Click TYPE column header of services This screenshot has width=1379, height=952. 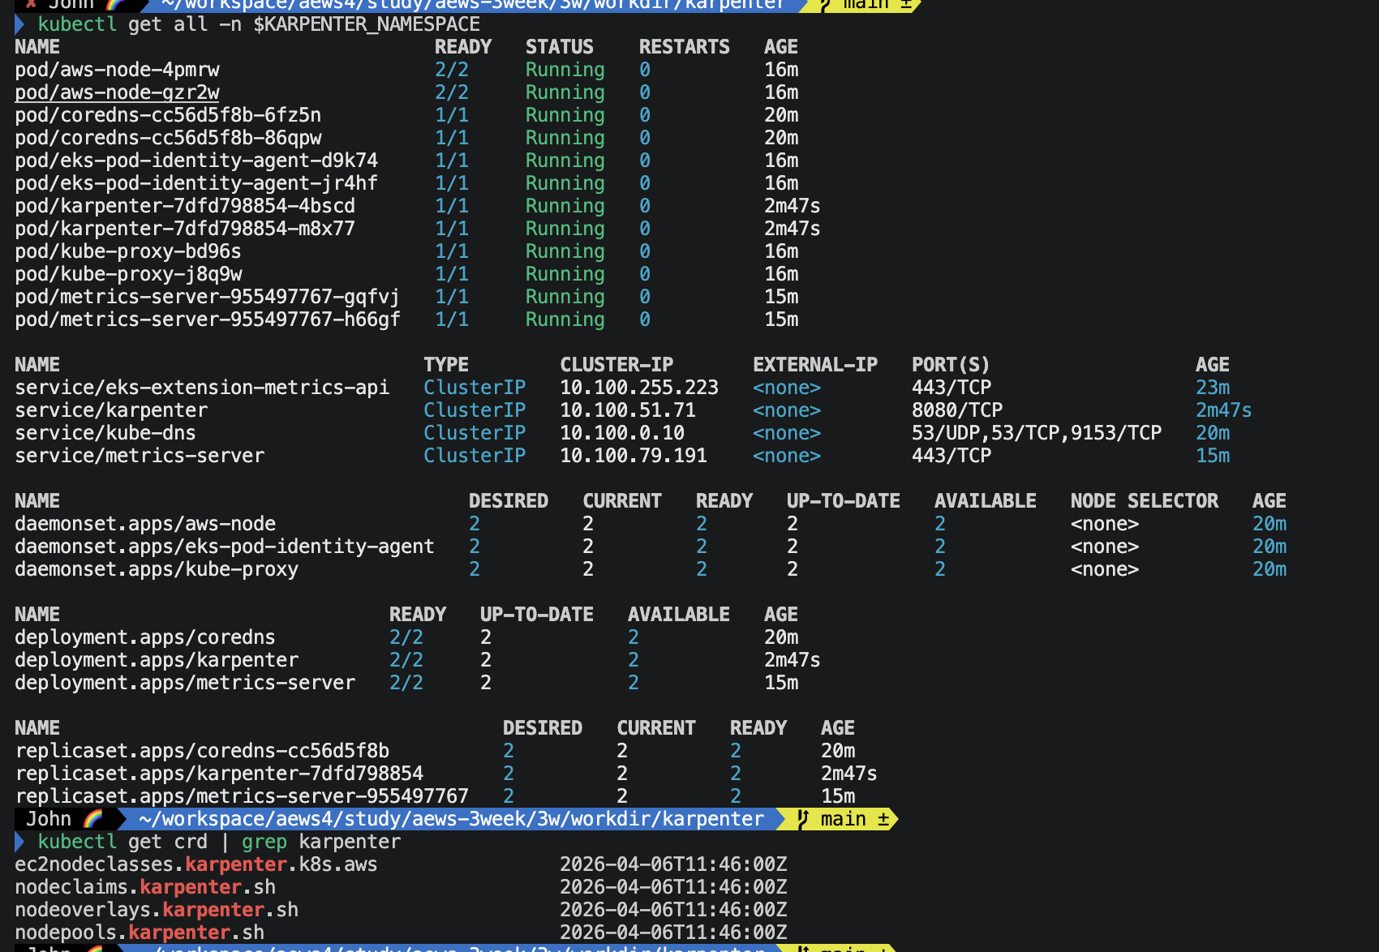446,365
